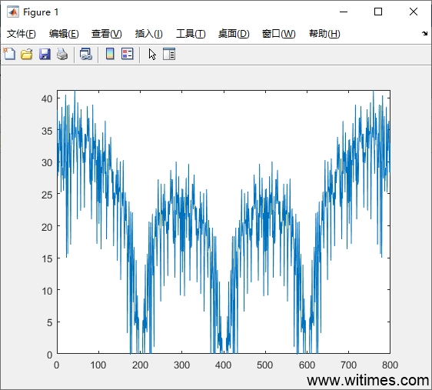The image size is (432, 390).
Task: Click the Link Plot toolbar icon
Action: 86,54
